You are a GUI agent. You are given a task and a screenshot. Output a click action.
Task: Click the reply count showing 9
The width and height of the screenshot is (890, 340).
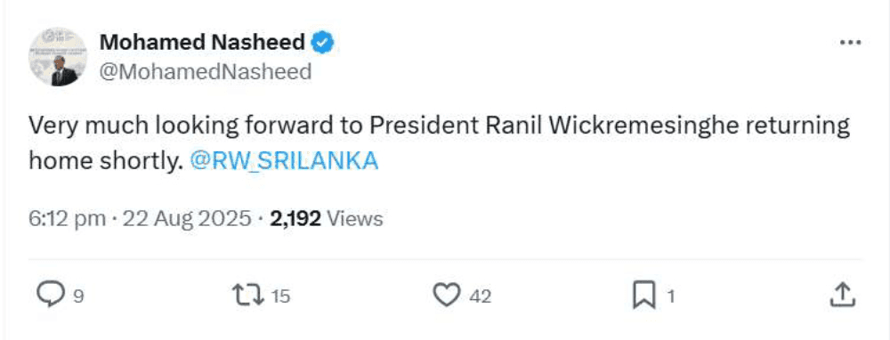tap(79, 296)
